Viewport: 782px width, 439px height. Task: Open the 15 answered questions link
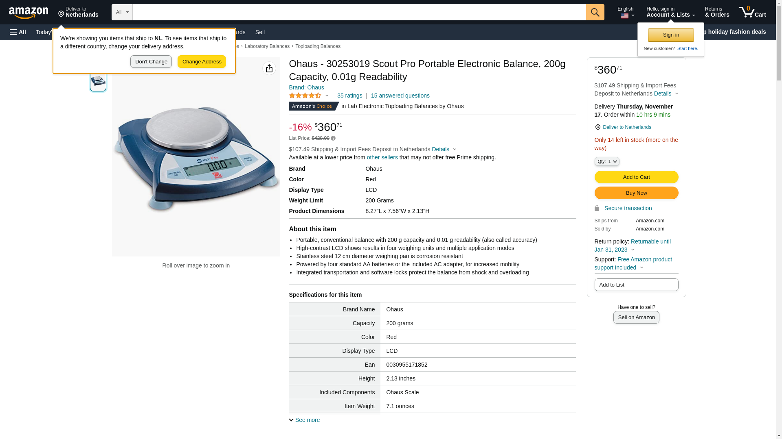[400, 96]
